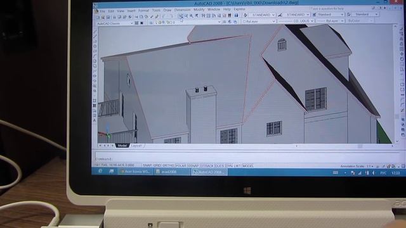Screen dimensions: 406x228
Task: Open the Draw menu
Action: [167, 10]
